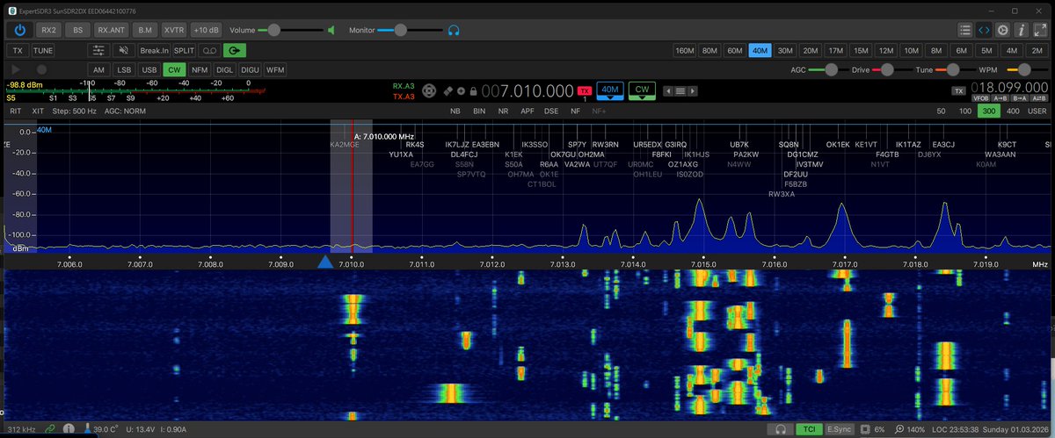Image resolution: width=1055 pixels, height=438 pixels.
Task: Click the sub VFO frequency 18.099.000
Action: 1010,89
